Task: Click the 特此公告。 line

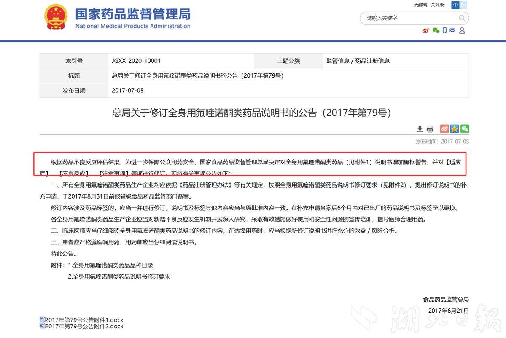Action: pyautogui.click(x=64, y=254)
